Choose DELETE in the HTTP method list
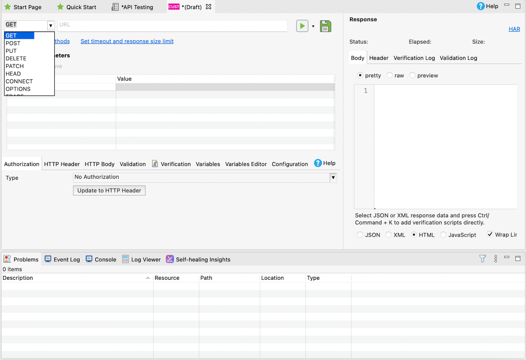The image size is (526, 360). 16,59
